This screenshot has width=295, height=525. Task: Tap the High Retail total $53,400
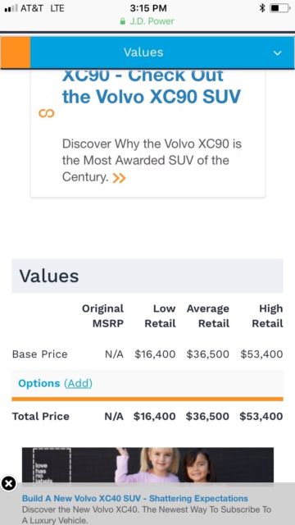pyautogui.click(x=261, y=417)
